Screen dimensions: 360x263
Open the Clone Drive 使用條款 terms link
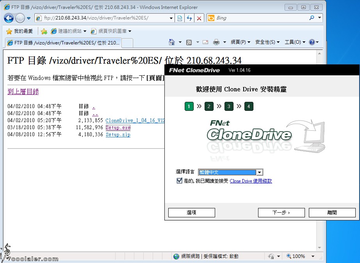(x=251, y=181)
